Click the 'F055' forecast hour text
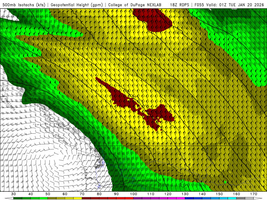The height and width of the screenshot is (200, 267). 199,5
